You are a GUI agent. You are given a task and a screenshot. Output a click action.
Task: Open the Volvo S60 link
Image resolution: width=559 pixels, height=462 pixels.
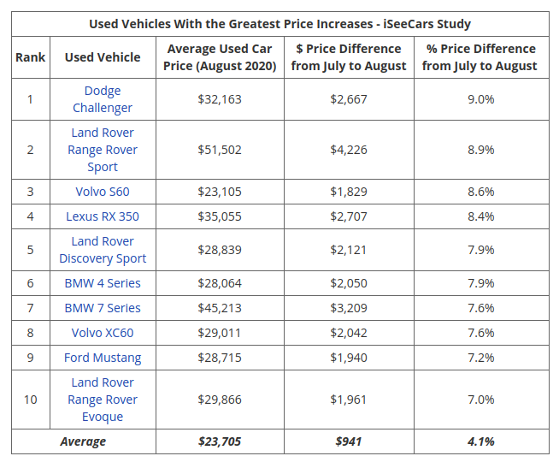(x=103, y=192)
